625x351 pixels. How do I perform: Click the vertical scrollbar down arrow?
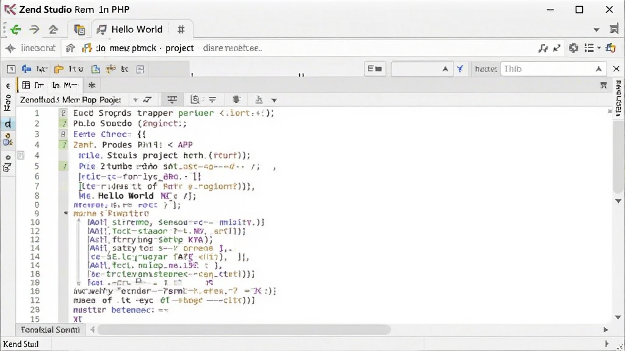pos(618,317)
